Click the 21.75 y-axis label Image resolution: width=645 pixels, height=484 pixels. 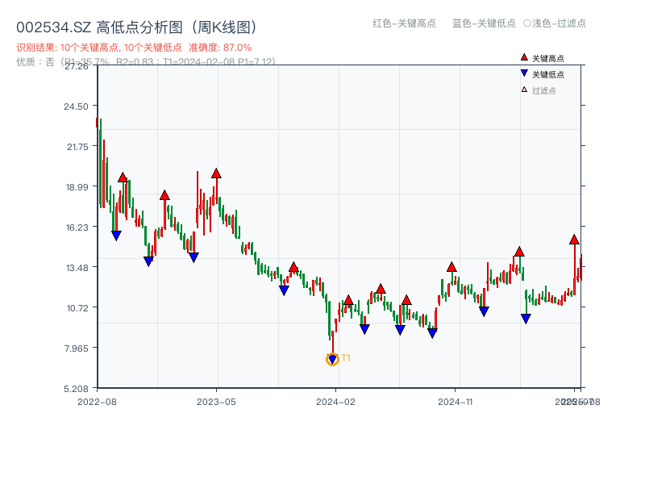click(77, 147)
